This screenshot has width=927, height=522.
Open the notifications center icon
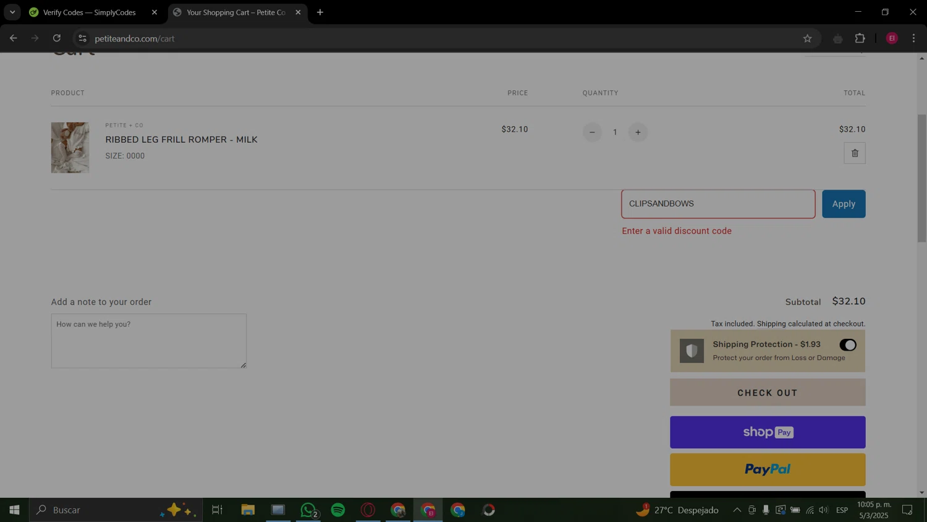click(907, 510)
